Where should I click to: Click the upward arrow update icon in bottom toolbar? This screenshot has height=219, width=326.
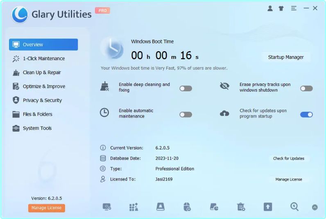(267, 207)
